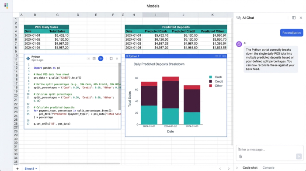Switch to the Code chat tab
The image size is (306, 171).
click(250, 168)
